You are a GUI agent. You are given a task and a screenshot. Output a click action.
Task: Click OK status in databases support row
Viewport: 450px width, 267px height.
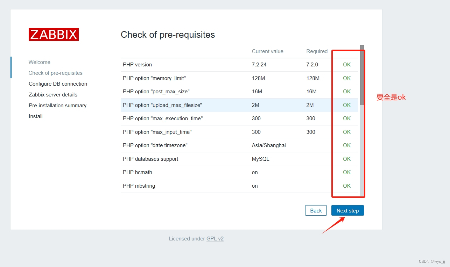(347, 159)
